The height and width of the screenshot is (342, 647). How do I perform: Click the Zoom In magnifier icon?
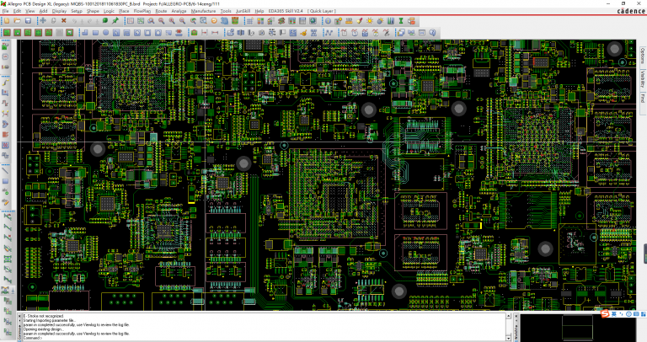tap(160, 20)
